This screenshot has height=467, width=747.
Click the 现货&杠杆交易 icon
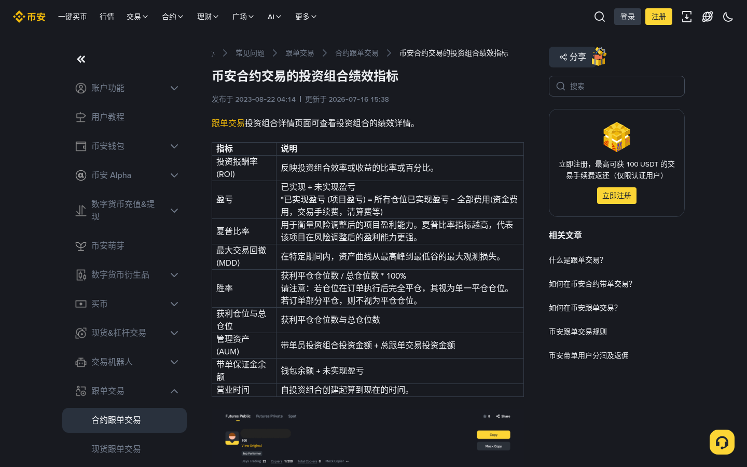coord(81,333)
